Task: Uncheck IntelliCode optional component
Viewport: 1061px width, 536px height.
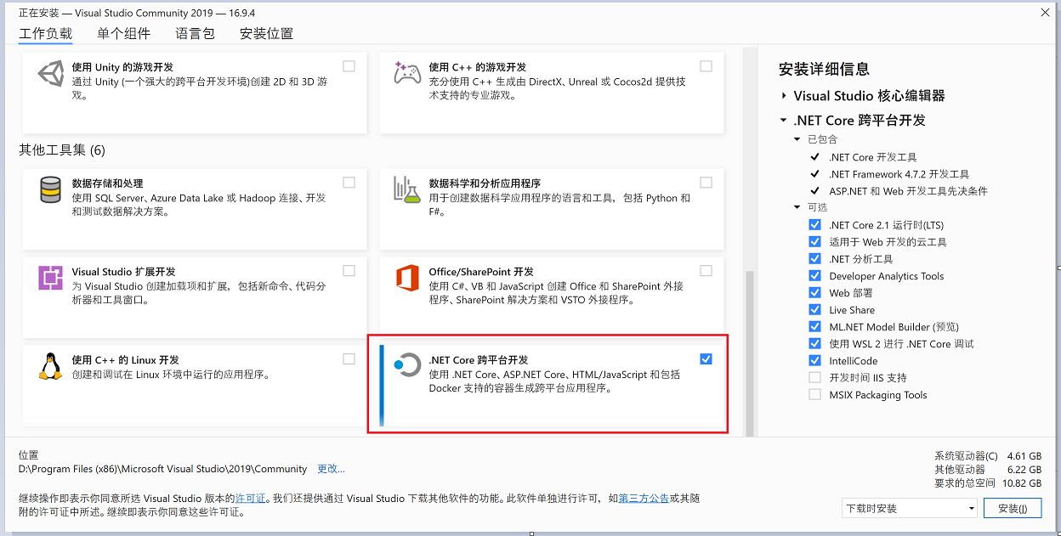Action: (815, 361)
